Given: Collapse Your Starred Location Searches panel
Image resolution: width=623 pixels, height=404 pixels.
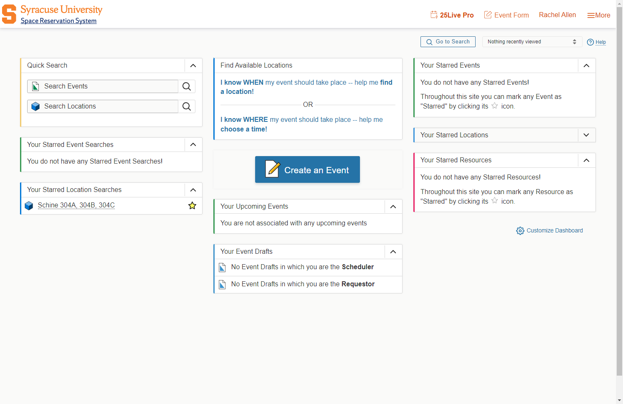Looking at the screenshot, I should click(x=193, y=190).
